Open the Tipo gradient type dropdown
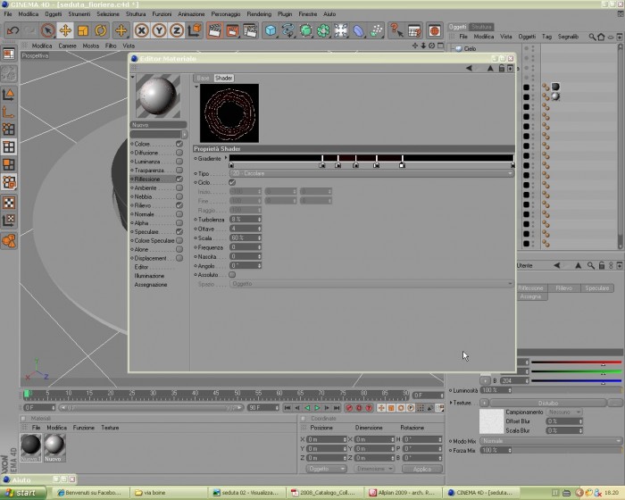 tap(371, 173)
